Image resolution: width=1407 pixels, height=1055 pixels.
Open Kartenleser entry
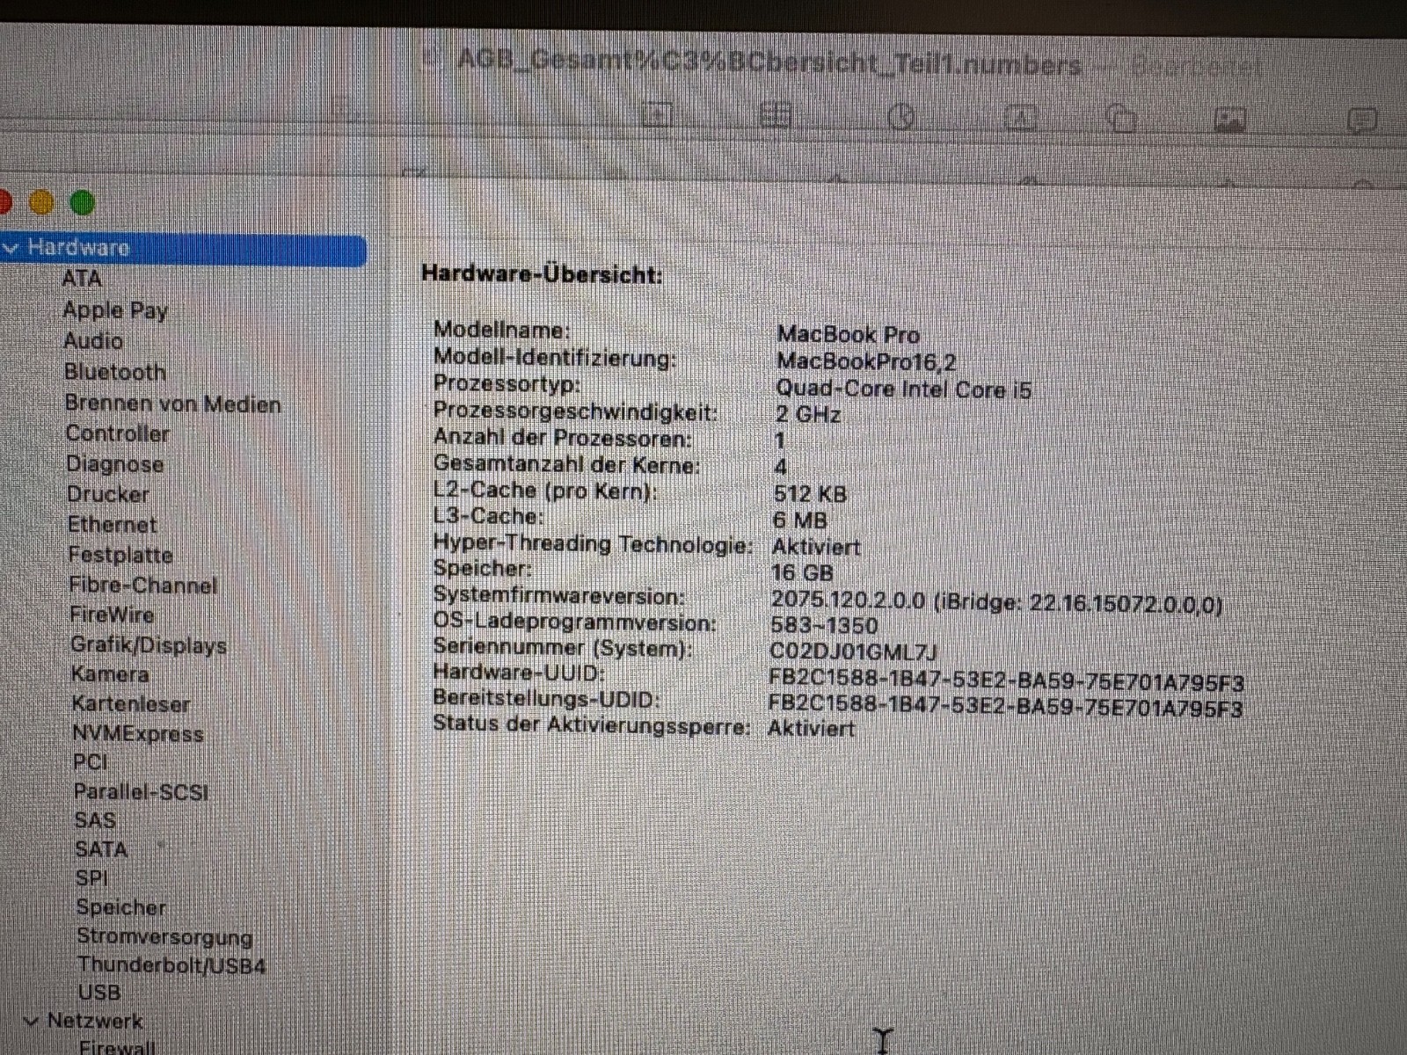pyautogui.click(x=131, y=704)
